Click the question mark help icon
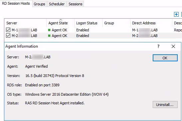Viewport: 182px width, 121px height. (158, 46)
